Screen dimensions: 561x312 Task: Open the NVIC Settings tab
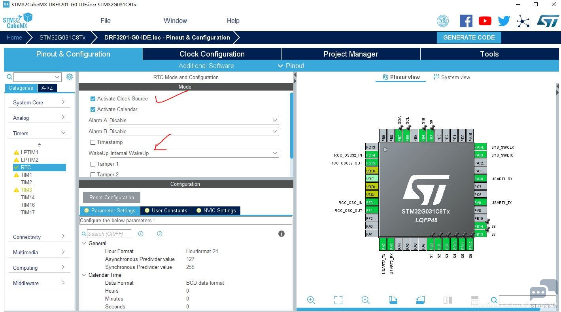pyautogui.click(x=216, y=210)
